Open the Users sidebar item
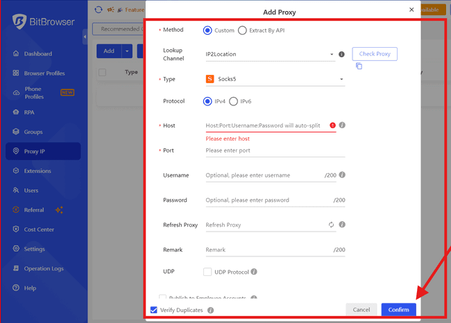The image size is (451, 323). [x=43, y=191]
